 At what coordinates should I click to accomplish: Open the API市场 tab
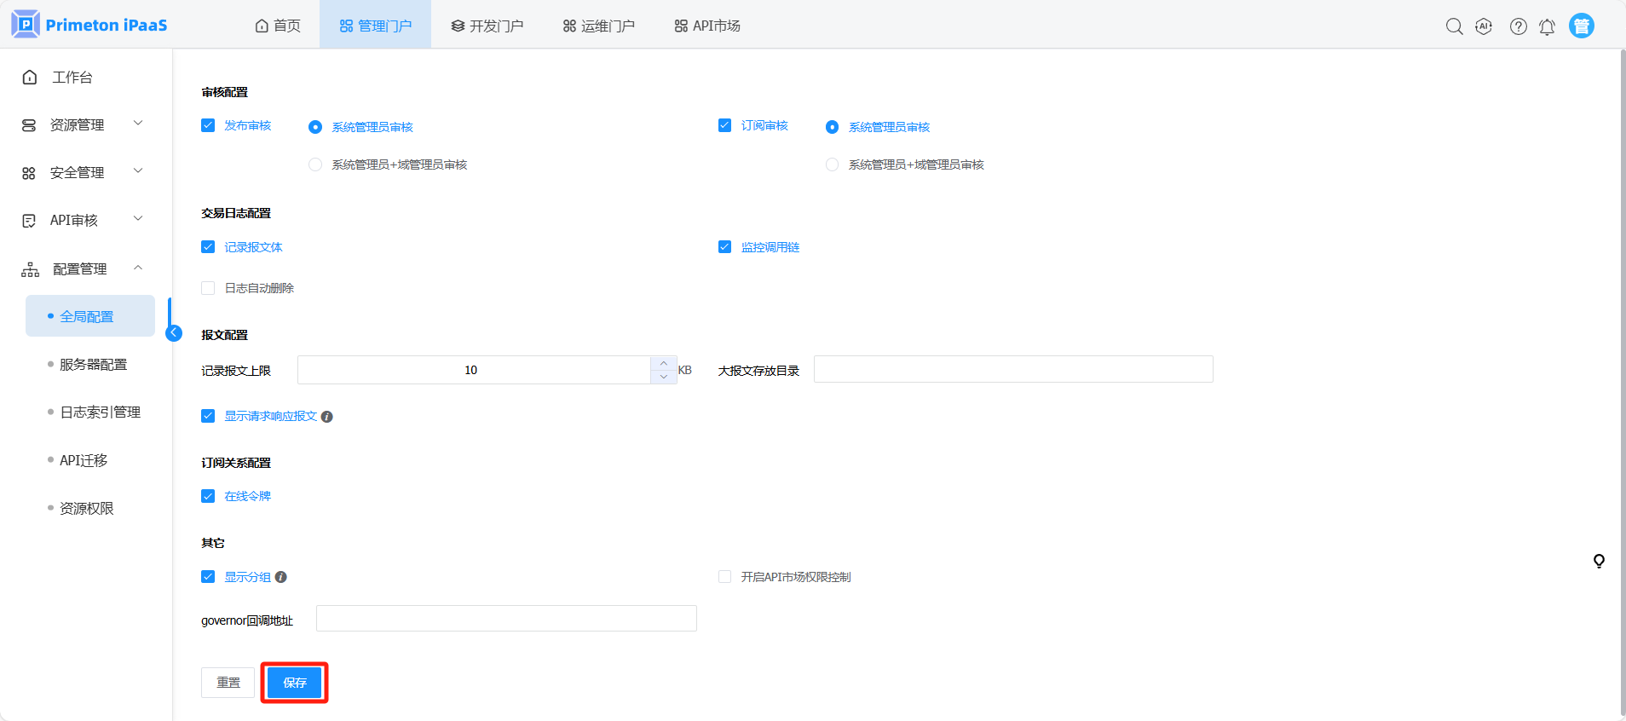[x=706, y=26]
